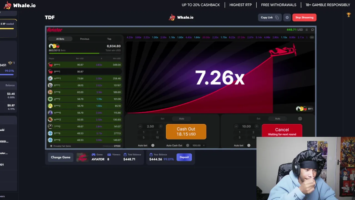
Task: Select the Auto tab in second bet panel
Action: pos(278,119)
